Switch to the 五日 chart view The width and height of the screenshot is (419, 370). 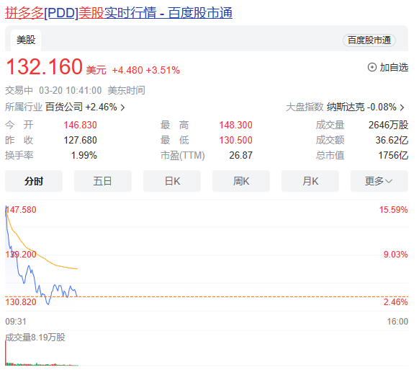coord(103,181)
